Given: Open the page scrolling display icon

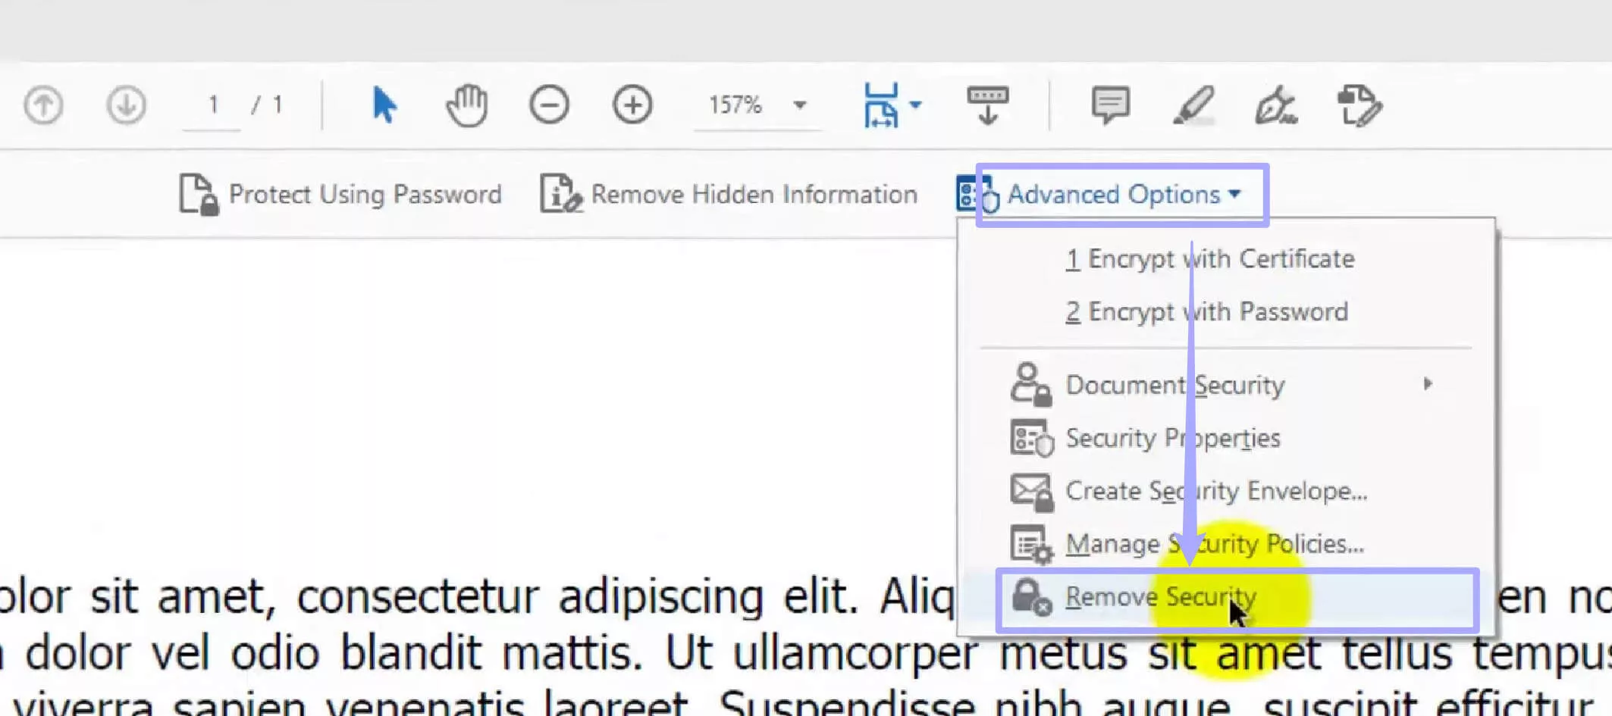Looking at the screenshot, I should click(x=988, y=105).
